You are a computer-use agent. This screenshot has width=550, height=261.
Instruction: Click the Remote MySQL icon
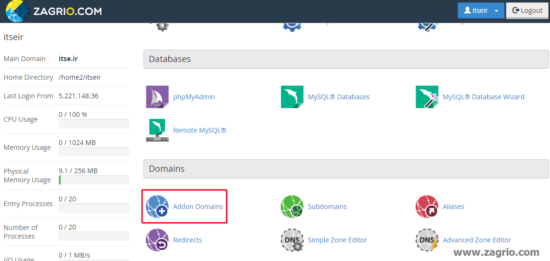point(157,130)
